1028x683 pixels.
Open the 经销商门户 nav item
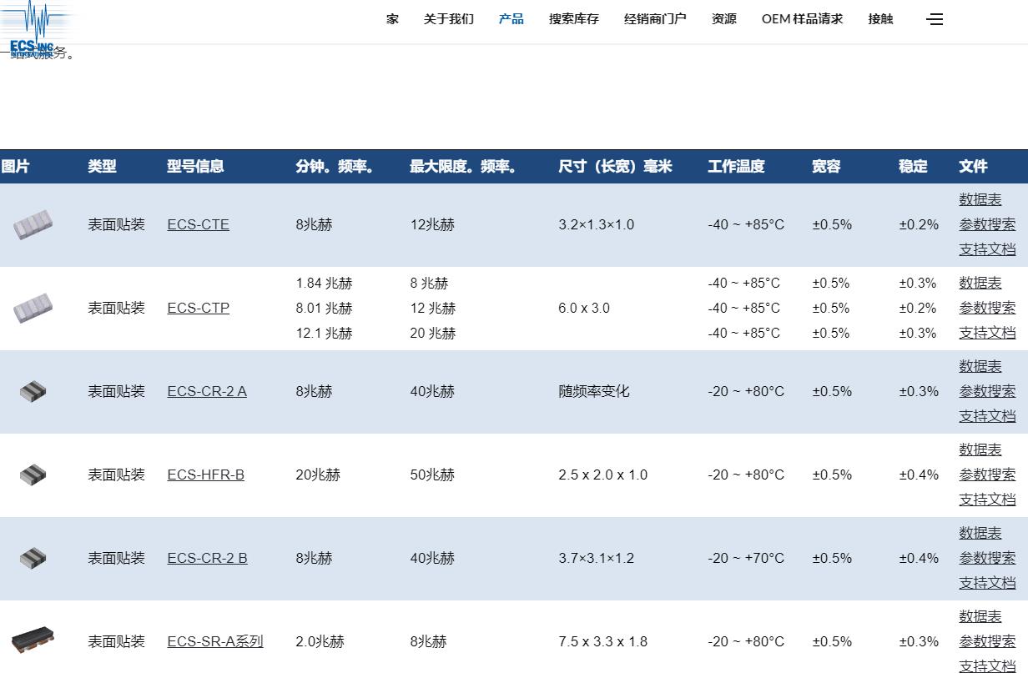pyautogui.click(x=655, y=19)
